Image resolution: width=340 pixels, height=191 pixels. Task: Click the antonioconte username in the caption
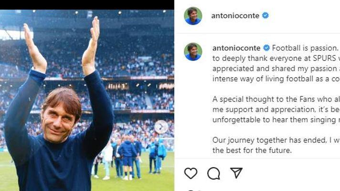(236, 48)
